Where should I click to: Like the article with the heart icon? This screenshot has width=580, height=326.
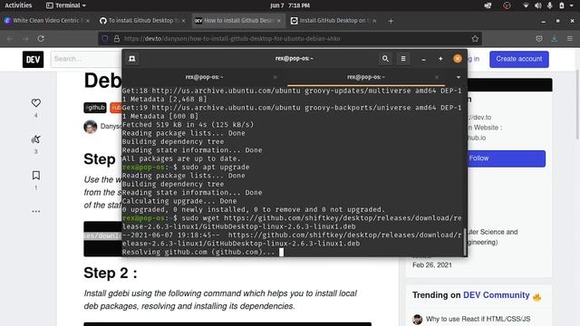pyautogui.click(x=36, y=102)
